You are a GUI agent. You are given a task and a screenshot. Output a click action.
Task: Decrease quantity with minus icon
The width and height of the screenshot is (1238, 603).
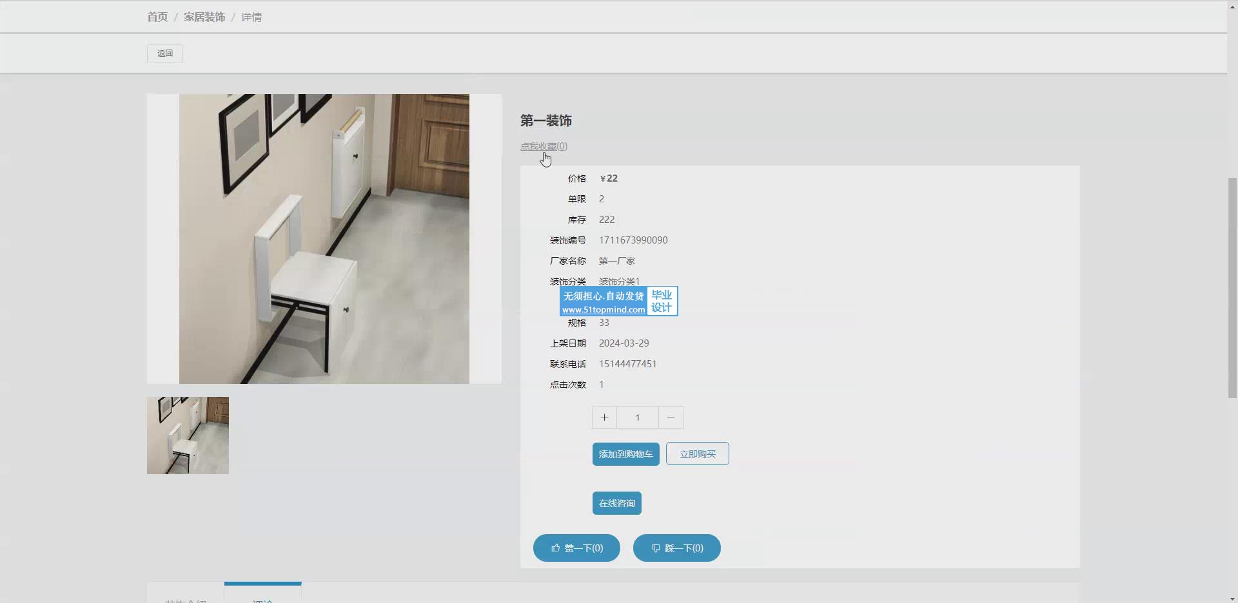pos(671,417)
